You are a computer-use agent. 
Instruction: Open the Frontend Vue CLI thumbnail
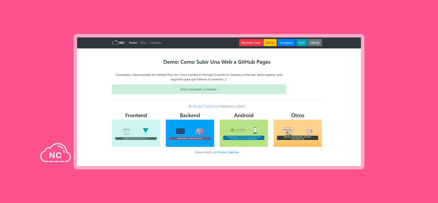pyautogui.click(x=136, y=133)
